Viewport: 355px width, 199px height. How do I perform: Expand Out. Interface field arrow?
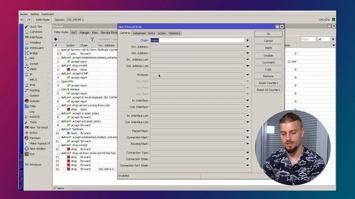click(x=247, y=107)
